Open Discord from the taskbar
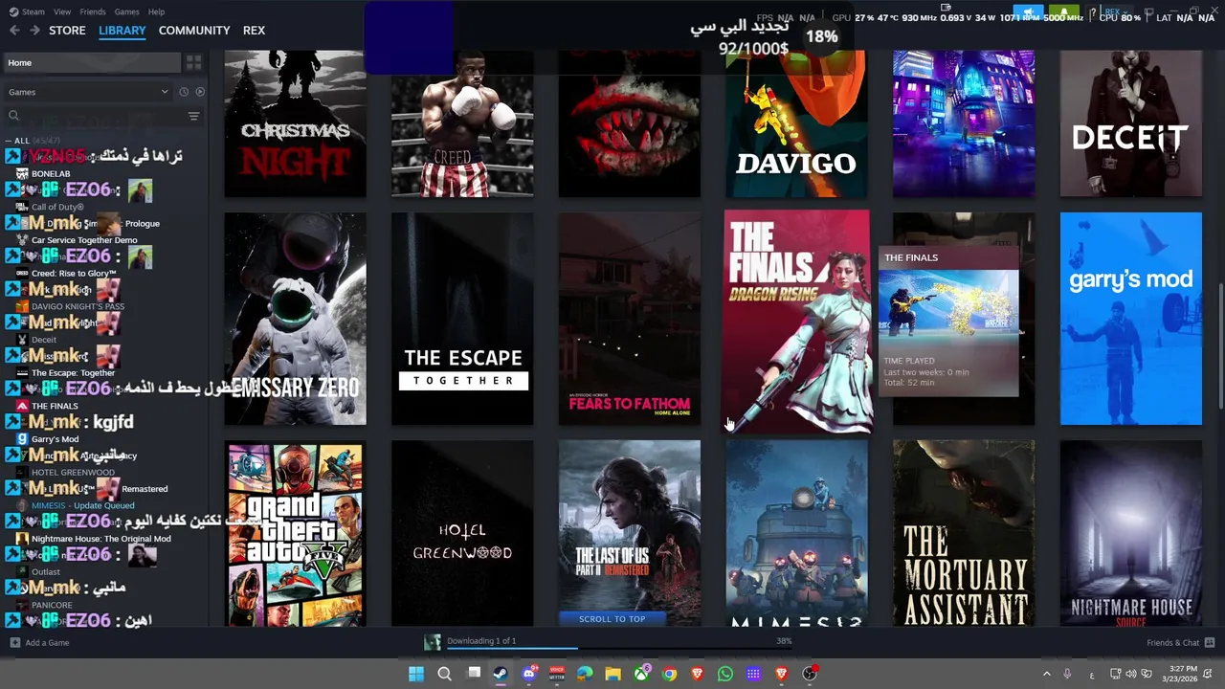 point(529,674)
